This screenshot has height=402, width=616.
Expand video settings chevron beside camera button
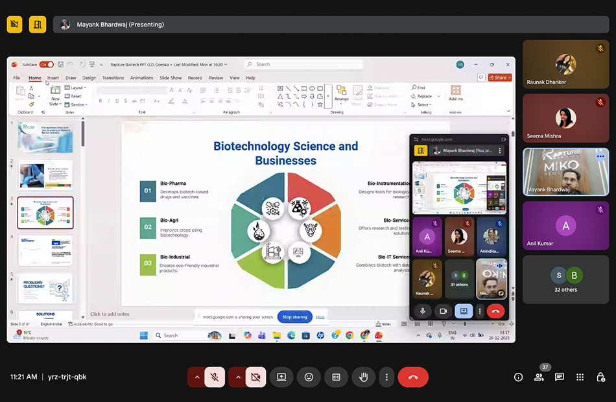(x=238, y=377)
